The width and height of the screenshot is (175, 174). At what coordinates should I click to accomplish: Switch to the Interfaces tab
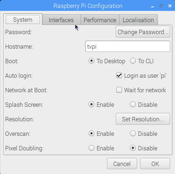61,20
